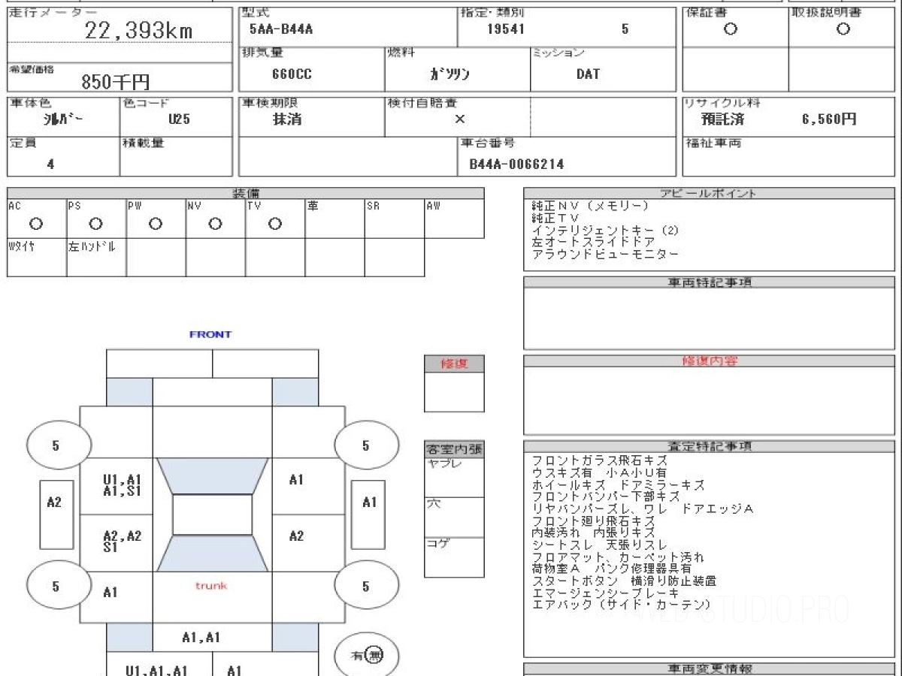Select the シートスレ 天張りスレ note
This screenshot has width=902, height=676.
pos(599,545)
